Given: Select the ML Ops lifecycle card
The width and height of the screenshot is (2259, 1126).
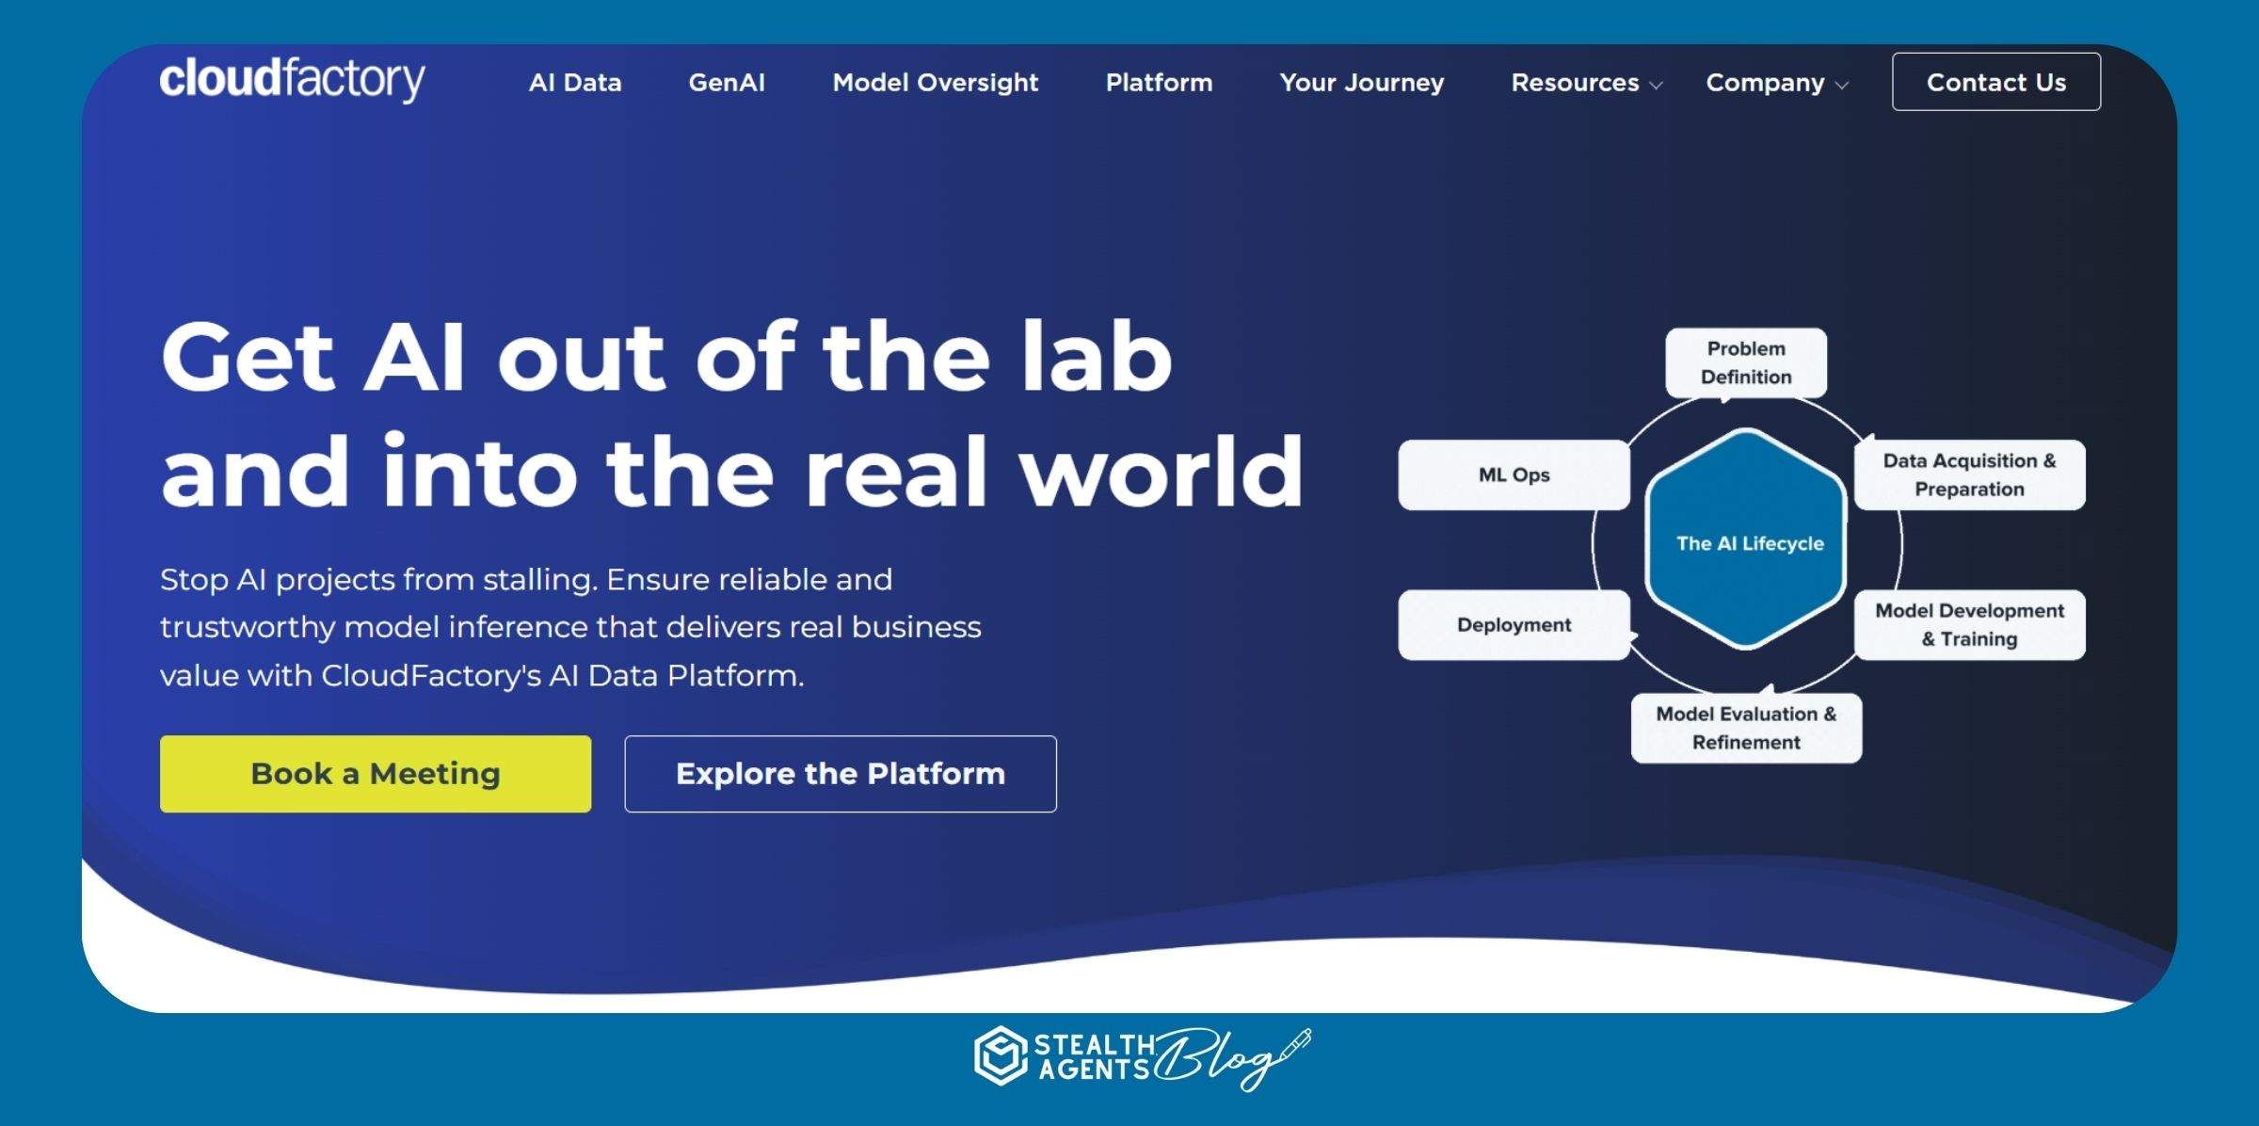Looking at the screenshot, I should [1514, 475].
